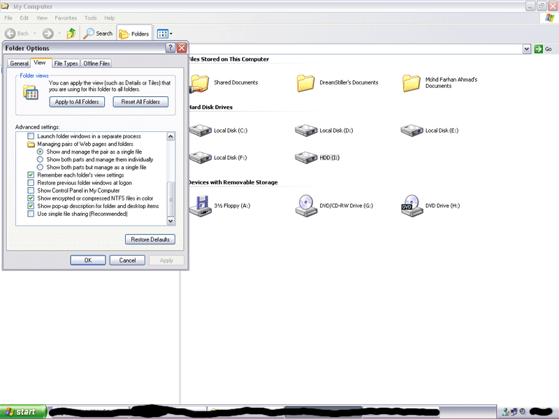Uncheck Show pop-up description for folder items
The height and width of the screenshot is (419, 559).
pos(31,206)
